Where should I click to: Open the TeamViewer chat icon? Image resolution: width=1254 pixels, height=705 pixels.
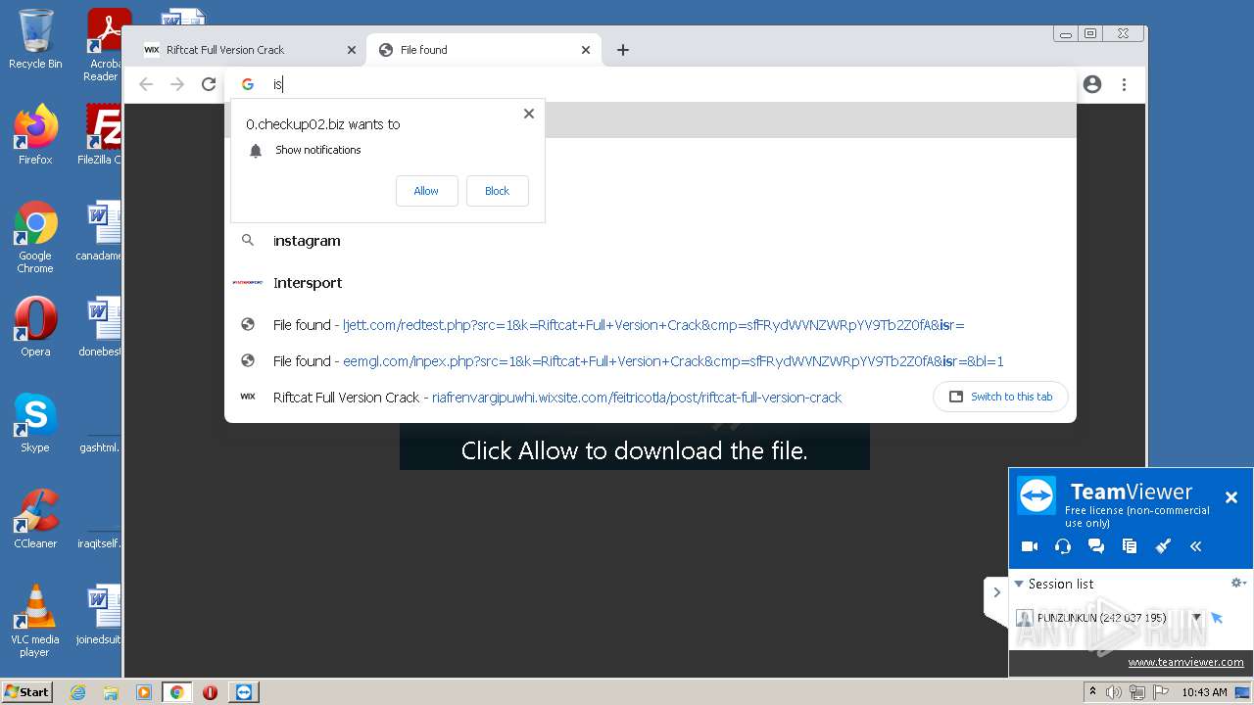click(x=1096, y=546)
